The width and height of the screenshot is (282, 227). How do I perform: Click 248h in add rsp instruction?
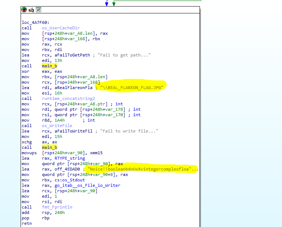click(x=60, y=213)
